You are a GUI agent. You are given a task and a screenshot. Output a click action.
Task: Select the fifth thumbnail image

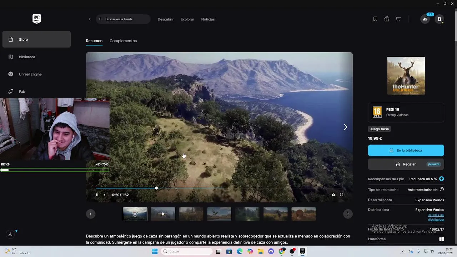[247, 214]
